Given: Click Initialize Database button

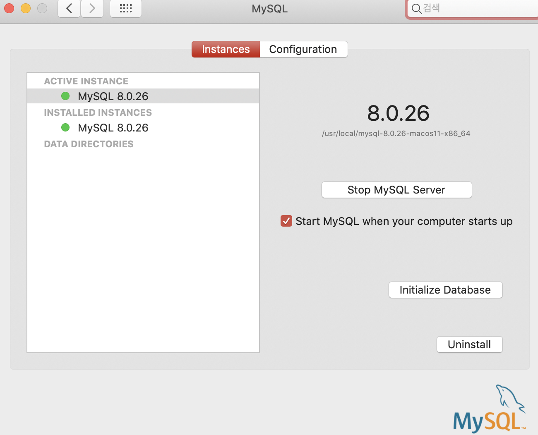Looking at the screenshot, I should (445, 290).
